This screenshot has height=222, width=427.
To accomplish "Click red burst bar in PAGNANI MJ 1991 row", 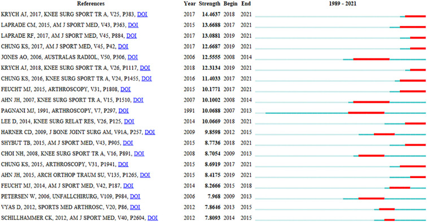I will [366, 113].
